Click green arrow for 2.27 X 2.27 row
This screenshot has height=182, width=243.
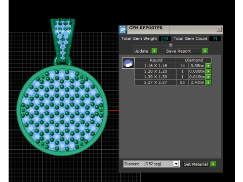click(209, 82)
